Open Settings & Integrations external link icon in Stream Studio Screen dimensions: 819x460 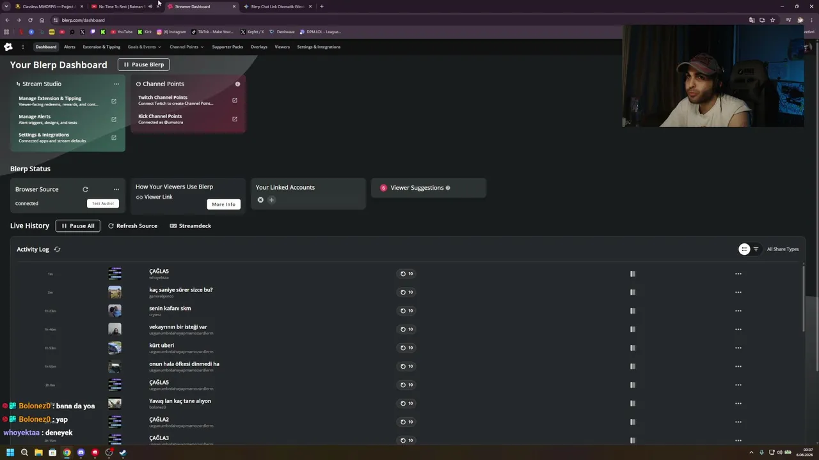[114, 137]
